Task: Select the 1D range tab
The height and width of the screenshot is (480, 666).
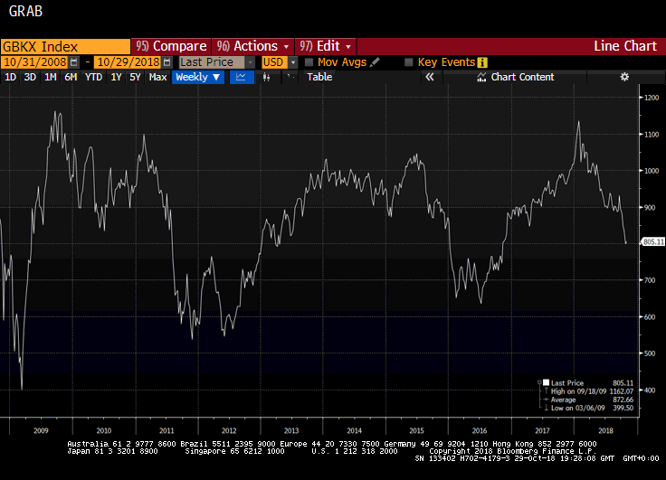Action: tap(10, 77)
